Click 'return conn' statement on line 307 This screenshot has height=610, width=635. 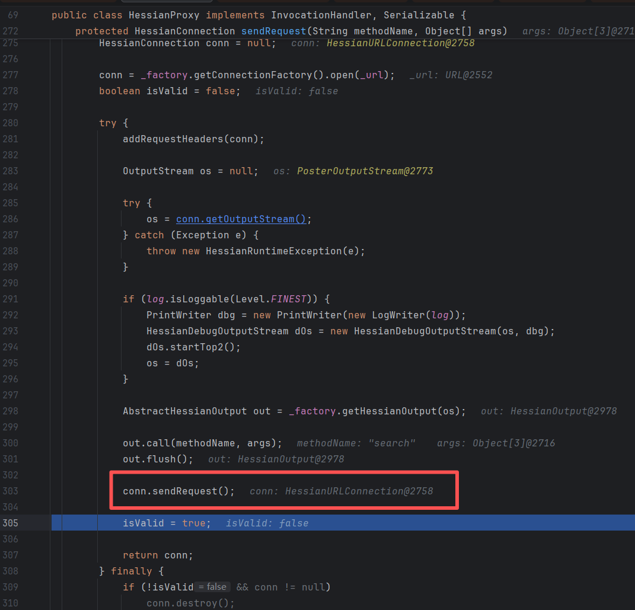[x=158, y=555]
